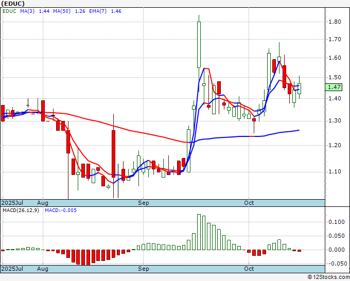Click the Sep label on price chart axis

(143, 203)
